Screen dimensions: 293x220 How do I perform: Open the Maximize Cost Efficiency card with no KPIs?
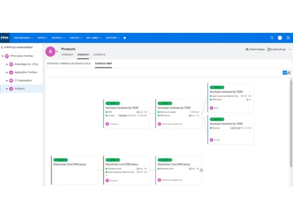coord(74,170)
